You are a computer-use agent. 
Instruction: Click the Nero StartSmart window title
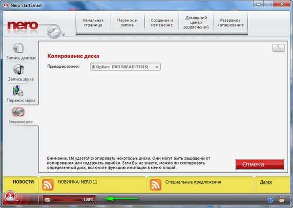[26, 5]
